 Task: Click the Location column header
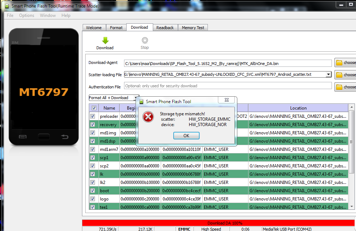coord(298,108)
